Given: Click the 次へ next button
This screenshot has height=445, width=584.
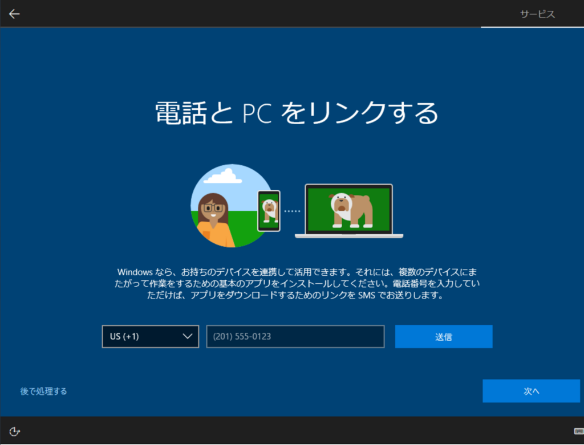Looking at the screenshot, I should [531, 391].
